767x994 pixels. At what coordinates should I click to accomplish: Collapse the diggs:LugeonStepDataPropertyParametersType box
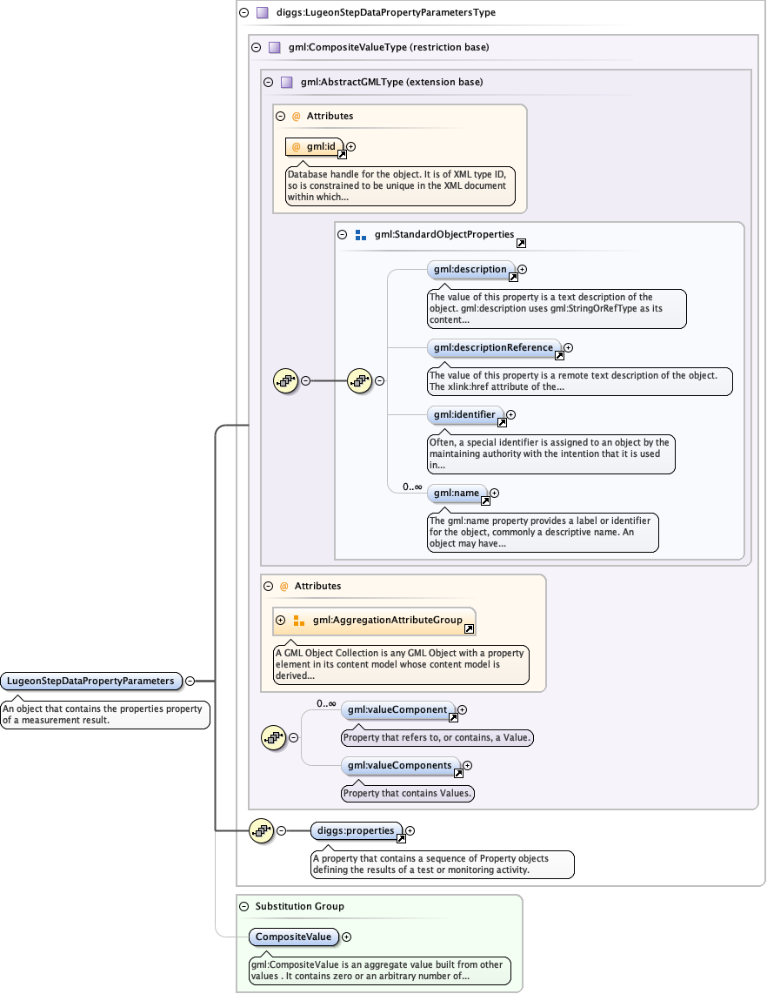[243, 13]
